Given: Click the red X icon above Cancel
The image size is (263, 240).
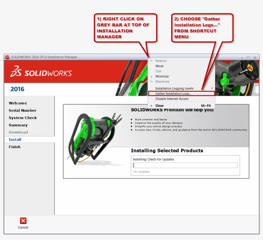Looking at the screenshot, I should pos(23,221).
